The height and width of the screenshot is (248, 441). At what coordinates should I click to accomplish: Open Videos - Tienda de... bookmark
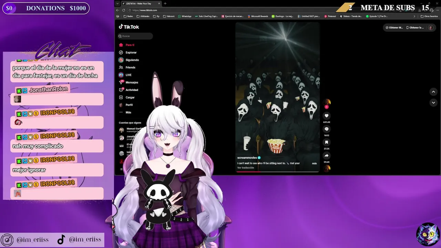point(351,16)
